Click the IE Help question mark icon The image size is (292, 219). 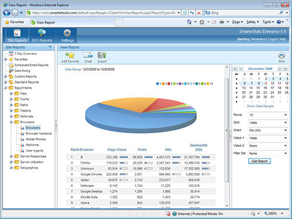click(279, 22)
